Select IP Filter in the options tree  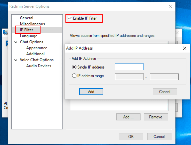27,30
